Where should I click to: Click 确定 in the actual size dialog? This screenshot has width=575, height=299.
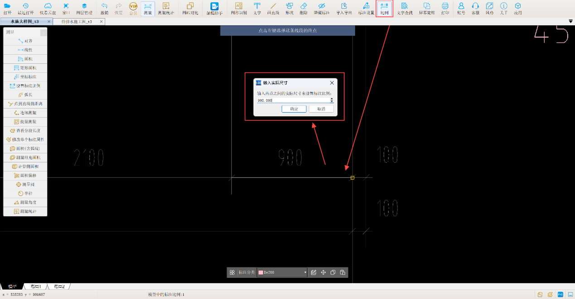coord(294,109)
